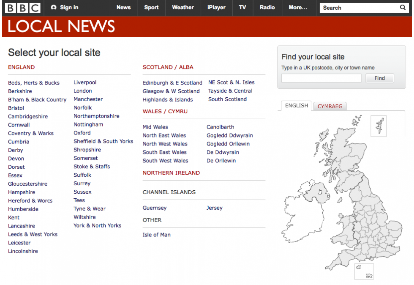
Task: Focus the BBC Search field
Action: (x=359, y=8)
